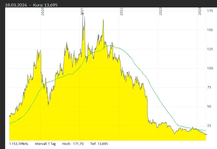Click the highest price spike in early 2021
217x149 pixels.
coord(83,14)
